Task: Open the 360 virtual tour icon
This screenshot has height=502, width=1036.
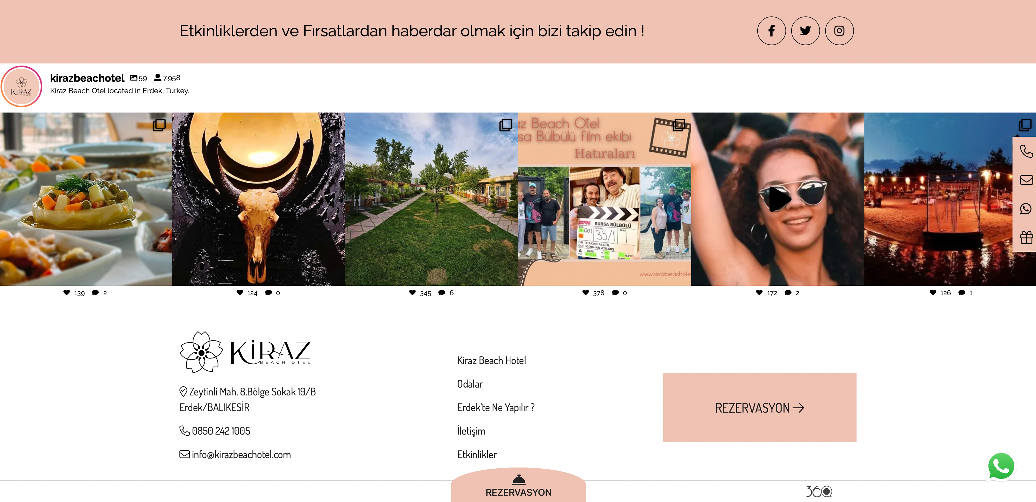Action: 819,491
